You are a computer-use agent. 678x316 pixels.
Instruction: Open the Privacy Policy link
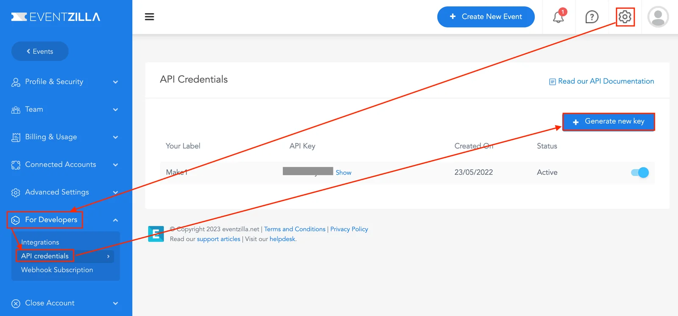pyautogui.click(x=349, y=229)
